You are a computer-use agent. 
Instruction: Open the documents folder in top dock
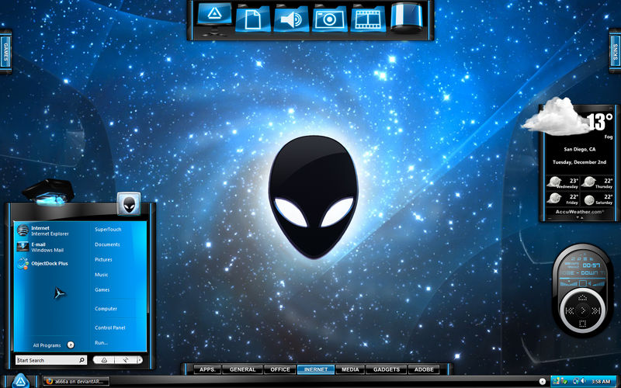(253, 19)
